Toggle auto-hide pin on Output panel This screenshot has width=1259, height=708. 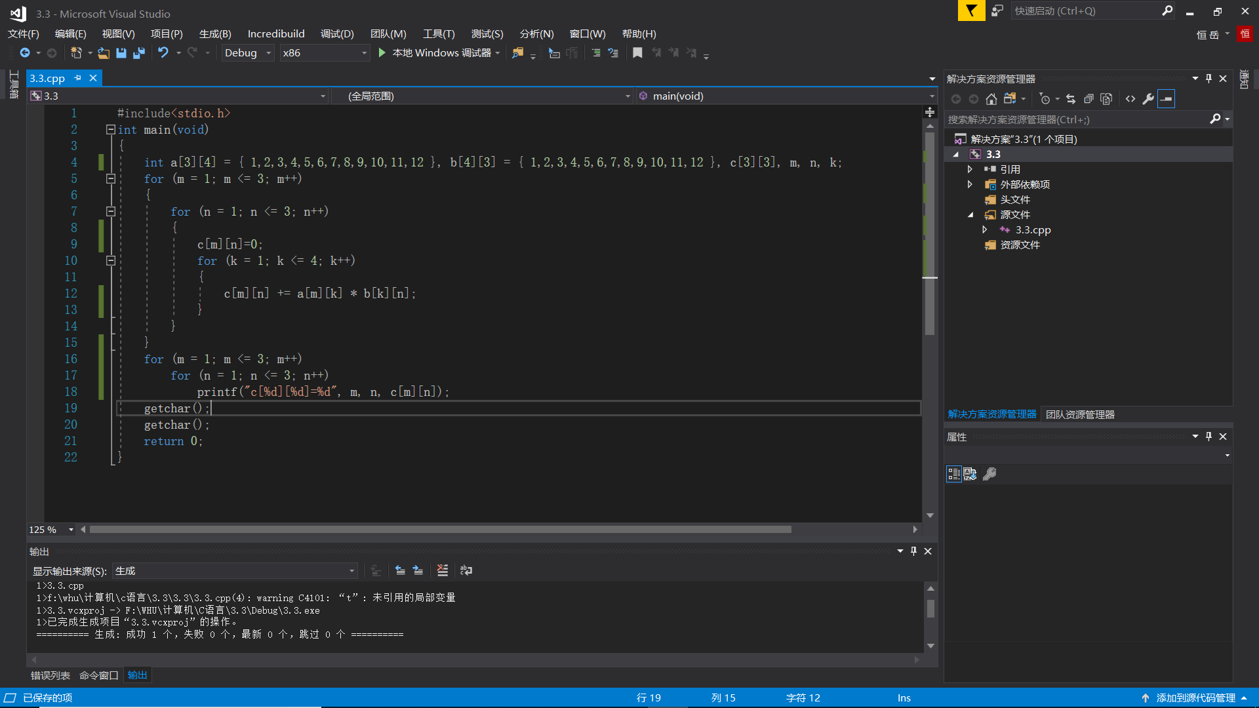click(914, 551)
